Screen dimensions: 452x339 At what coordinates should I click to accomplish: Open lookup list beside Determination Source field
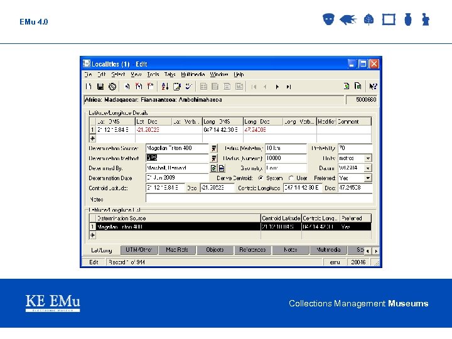point(214,148)
